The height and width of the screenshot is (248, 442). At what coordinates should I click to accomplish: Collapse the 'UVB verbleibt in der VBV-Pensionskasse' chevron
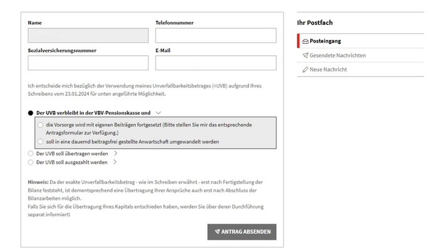pos(158,113)
